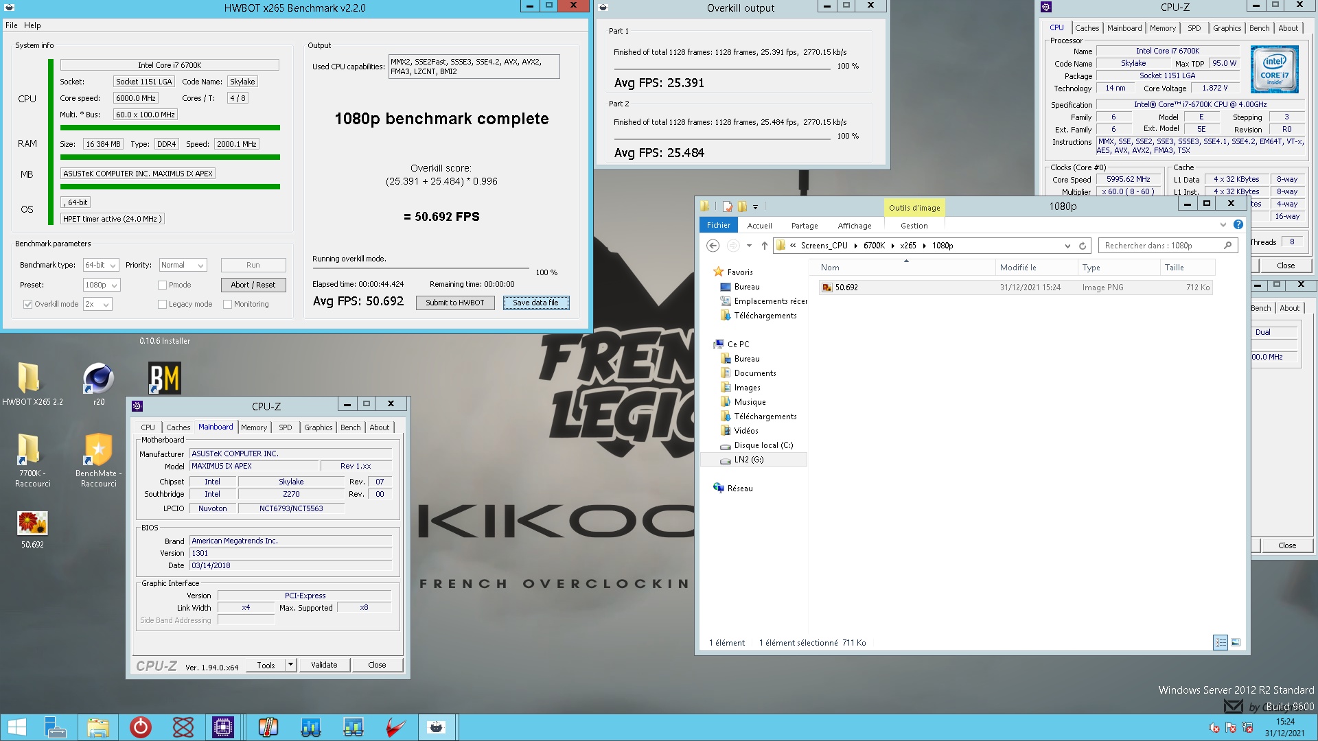The image size is (1318, 741).
Task: Open the Priority Normal dropdown
Action: pos(183,266)
